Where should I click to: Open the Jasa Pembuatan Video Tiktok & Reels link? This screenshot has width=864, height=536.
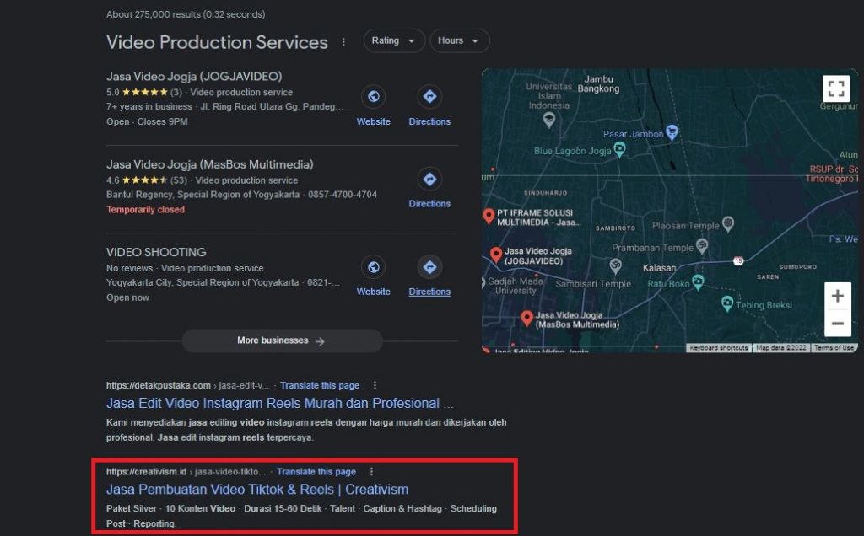tap(256, 489)
